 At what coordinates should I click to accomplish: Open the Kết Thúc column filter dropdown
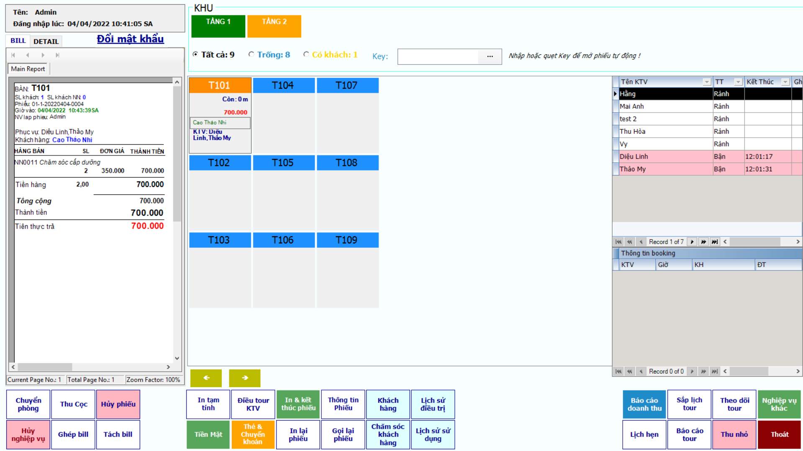785,82
